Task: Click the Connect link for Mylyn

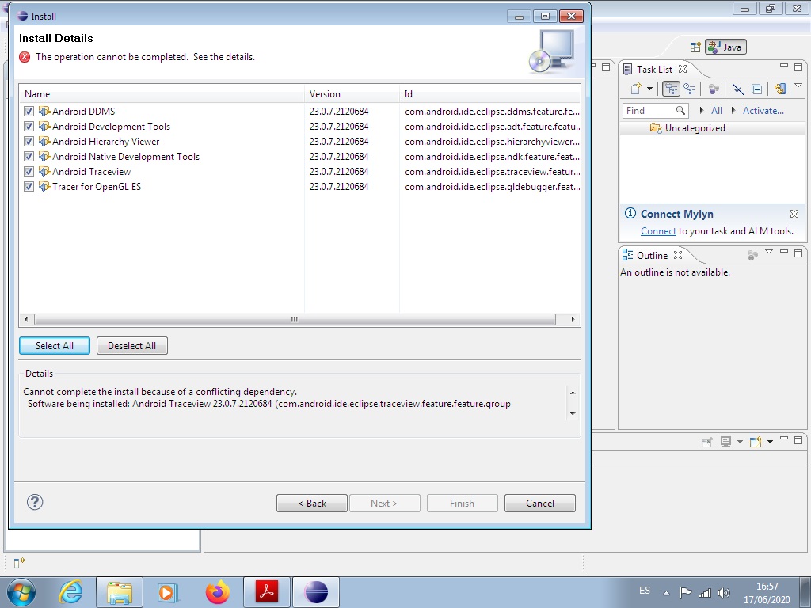Action: (x=658, y=231)
